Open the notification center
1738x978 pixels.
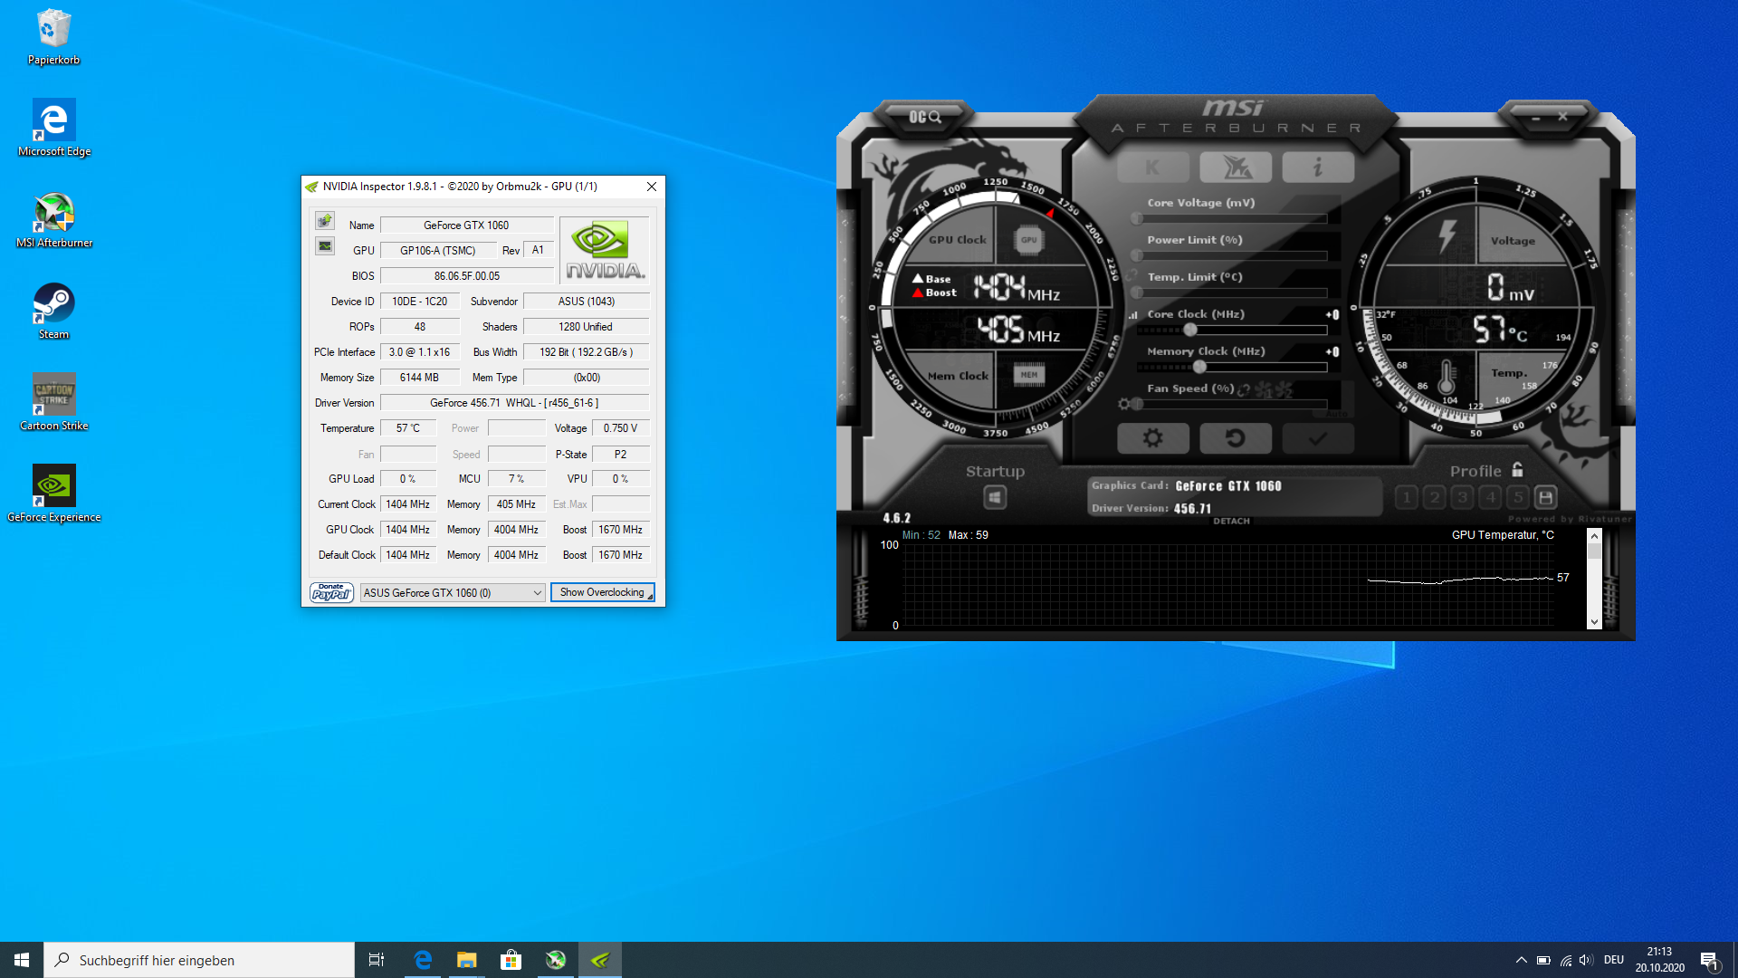point(1710,961)
